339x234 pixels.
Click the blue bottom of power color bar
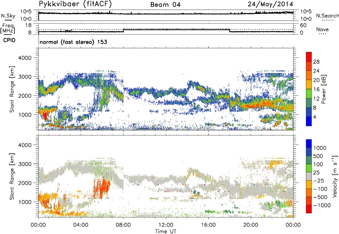pyautogui.click(x=309, y=121)
